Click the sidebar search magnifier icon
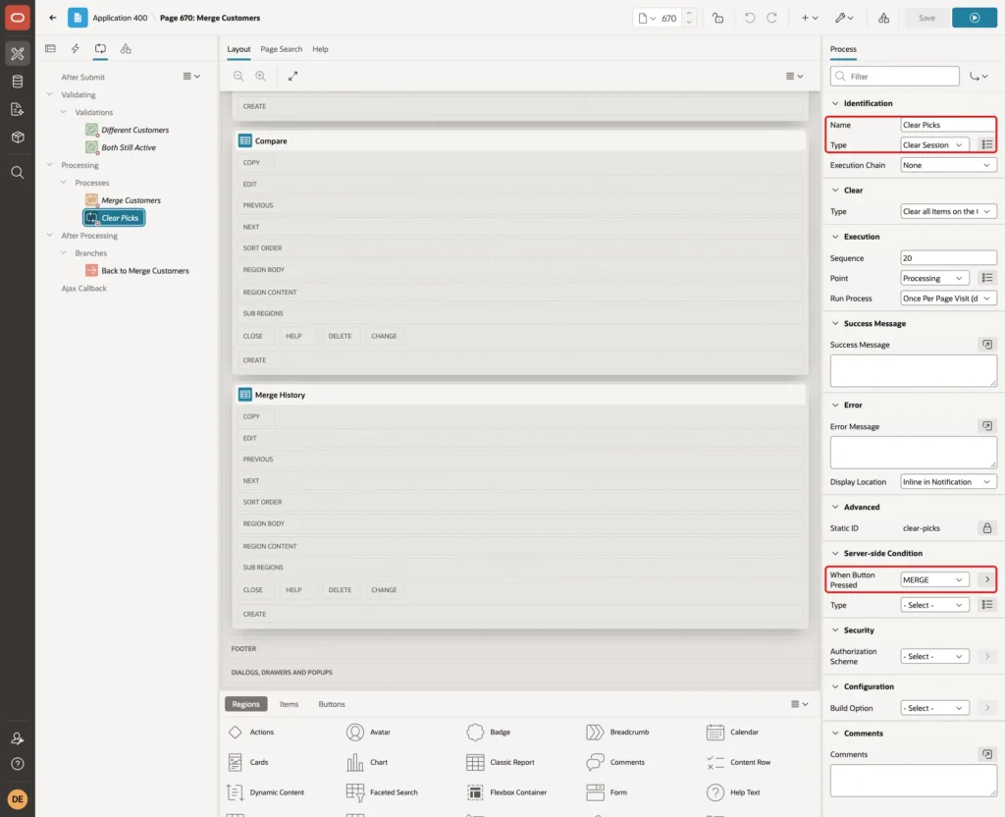1005x817 pixels. click(18, 173)
